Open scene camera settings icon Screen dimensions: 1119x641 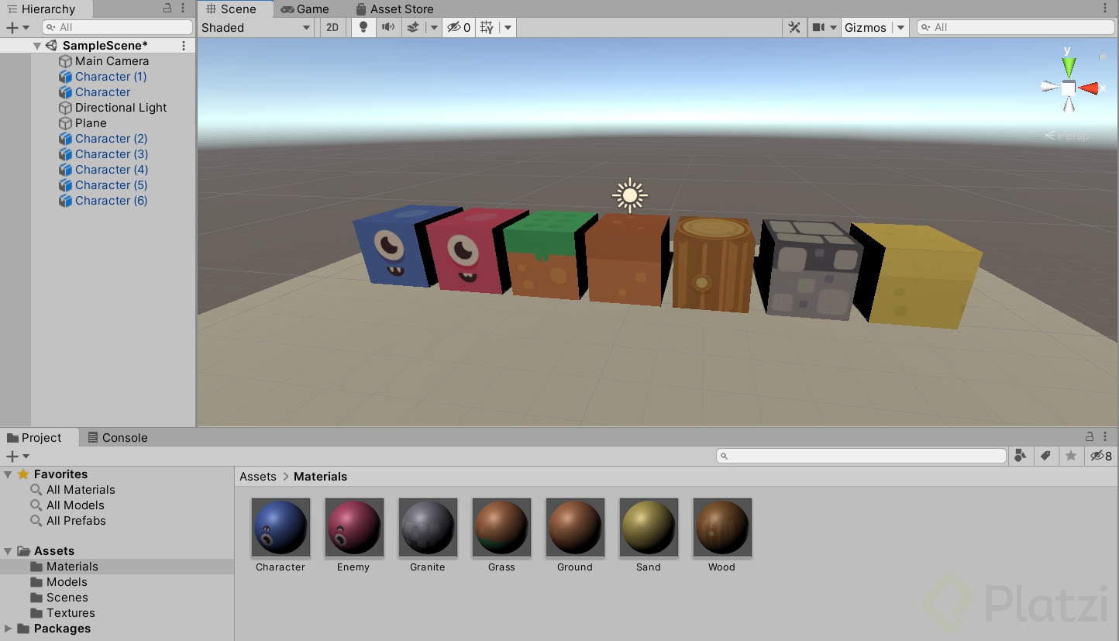pos(818,27)
